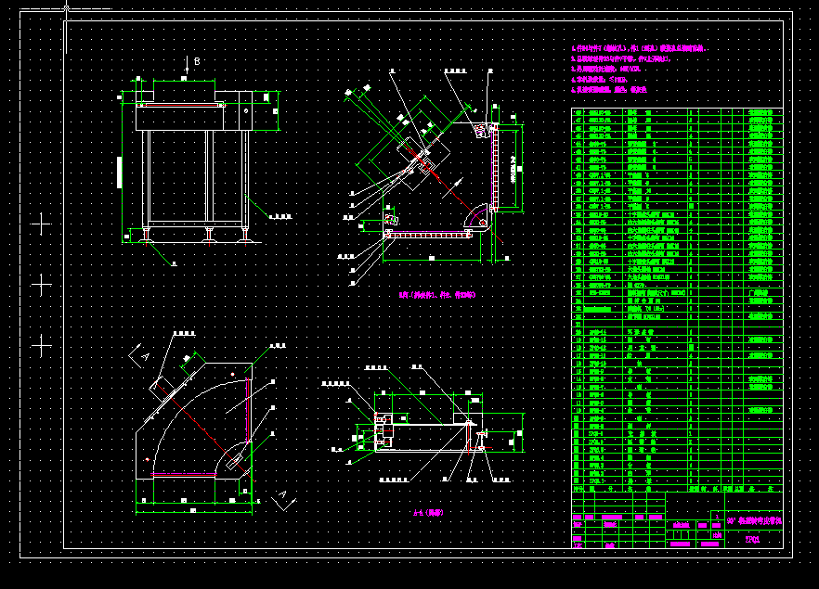Select the white vertical bar left of front elevation
The image size is (819, 589).
[x=120, y=173]
